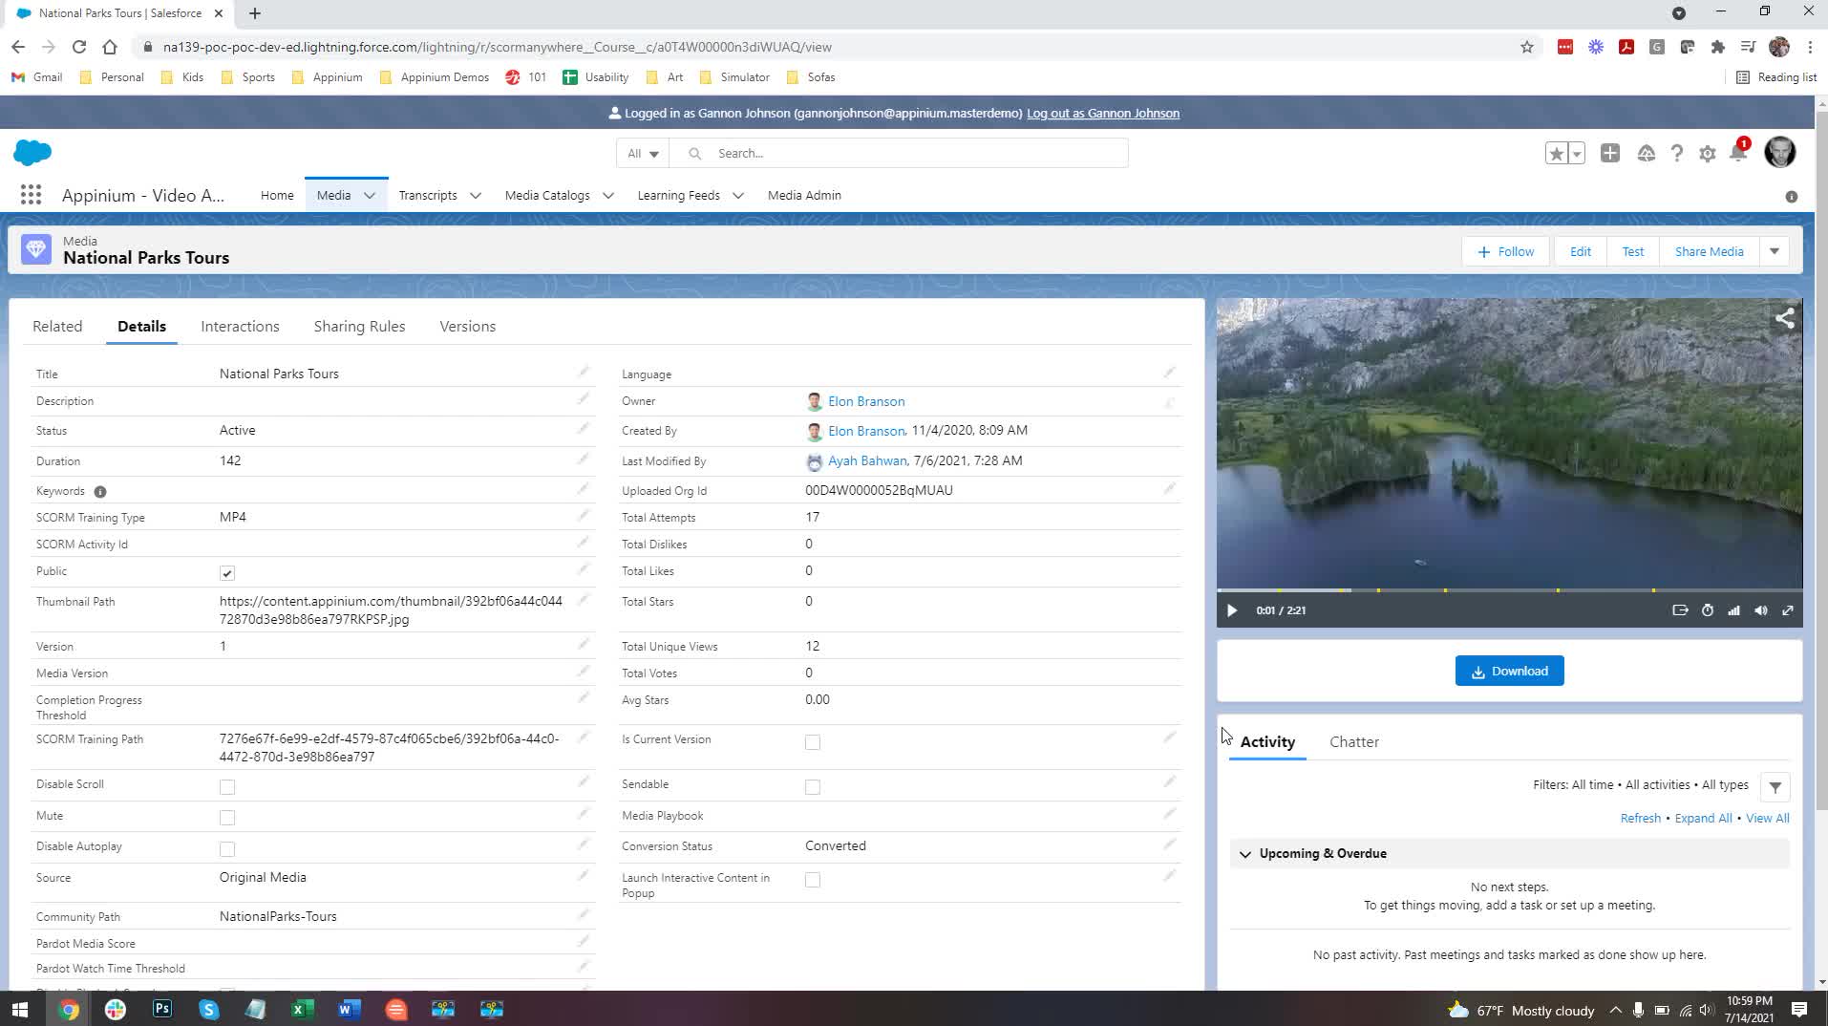Open the Ayah Bahwan user link
Viewport: 1828px width, 1026px height.
tap(866, 460)
